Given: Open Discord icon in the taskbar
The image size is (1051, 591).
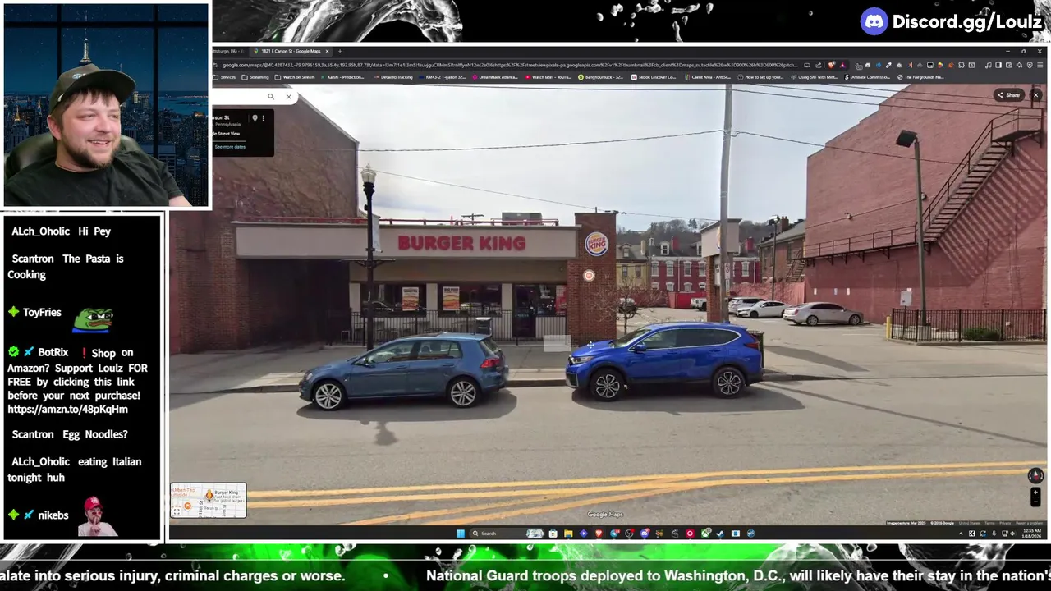Looking at the screenshot, I should pos(645,534).
